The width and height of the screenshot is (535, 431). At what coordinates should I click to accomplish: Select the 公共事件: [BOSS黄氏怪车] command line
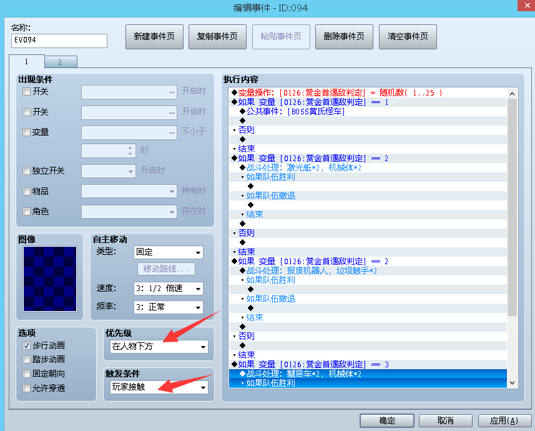click(368, 111)
